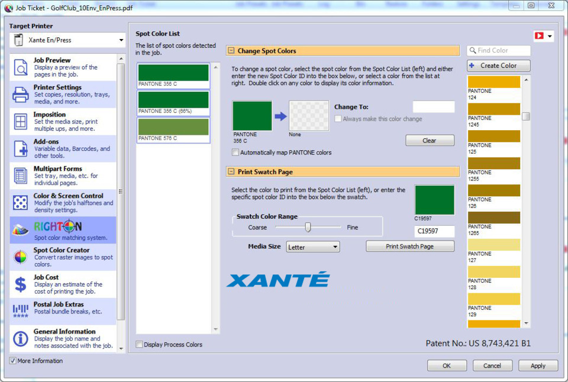Open Spot Color Creator section
Screen dimensions: 568x382
click(63, 257)
